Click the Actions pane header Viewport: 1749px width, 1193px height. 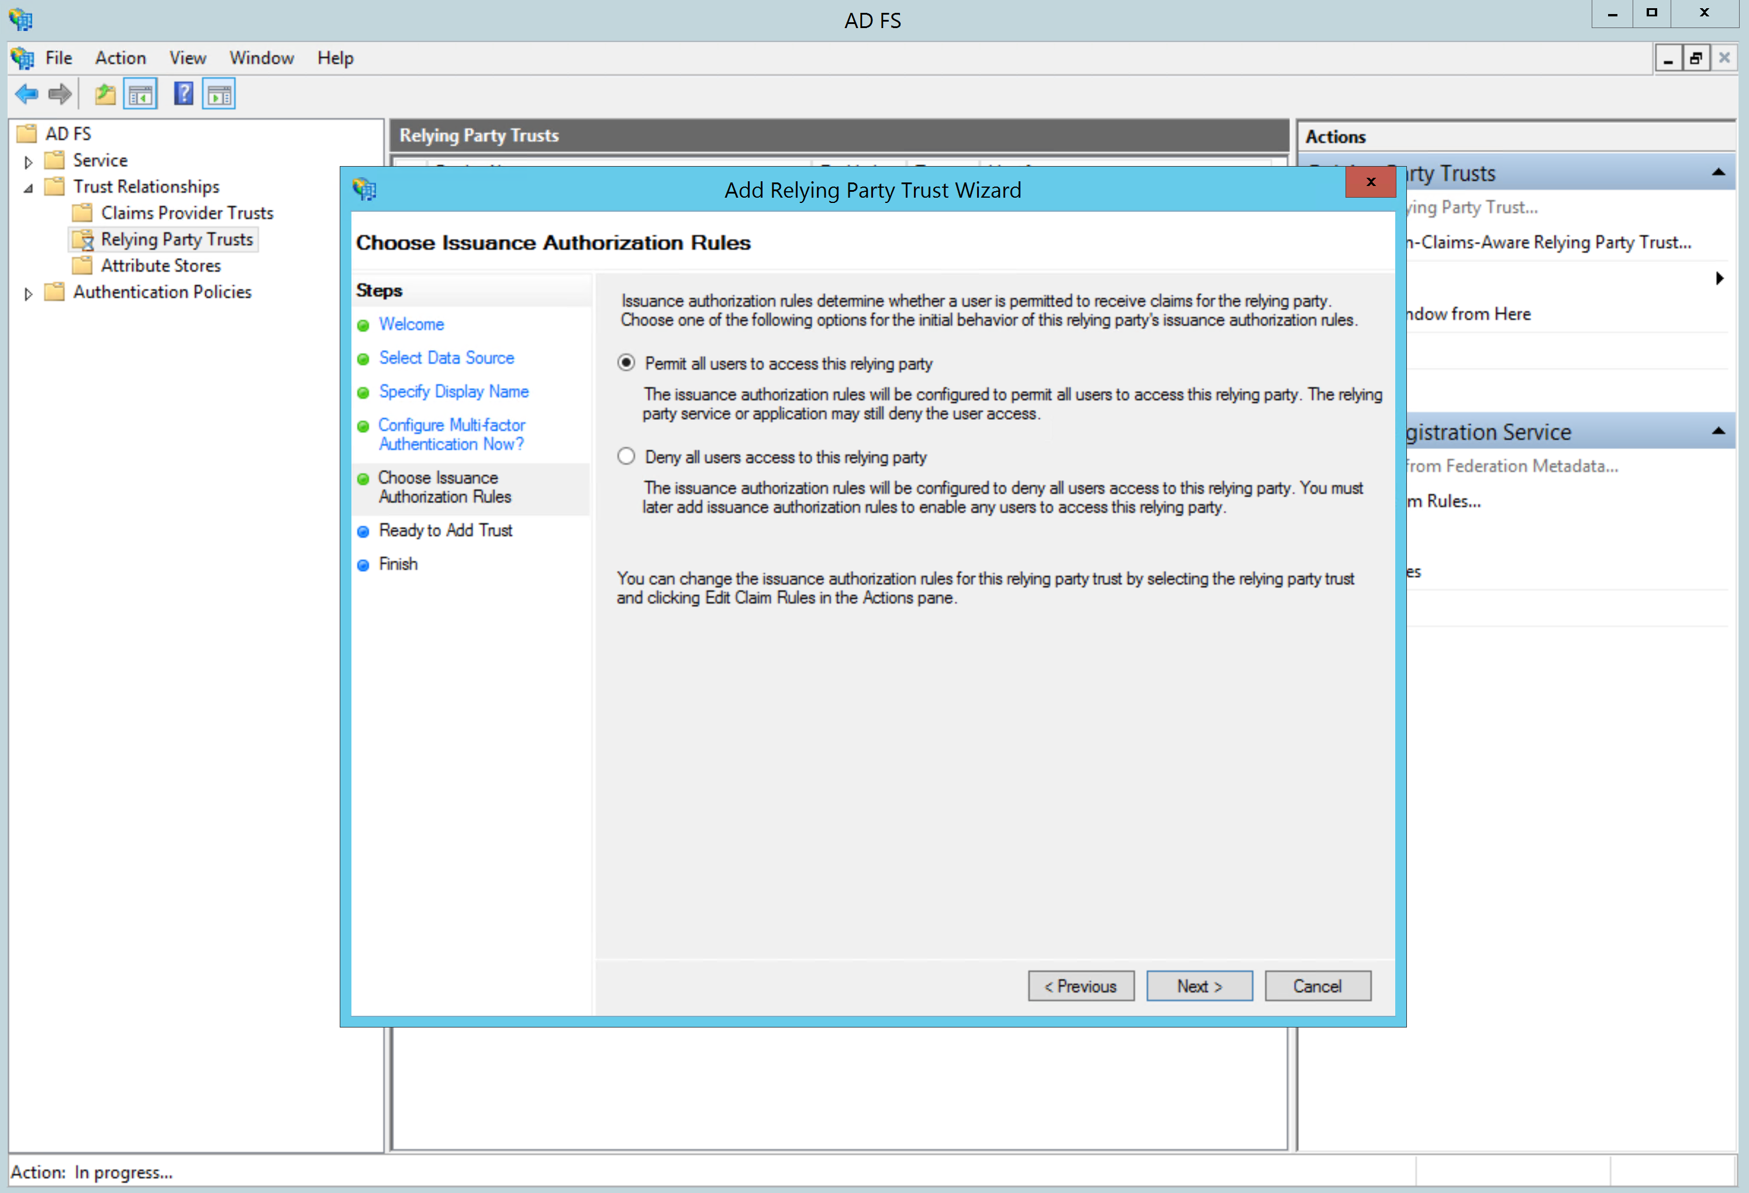click(x=1516, y=137)
